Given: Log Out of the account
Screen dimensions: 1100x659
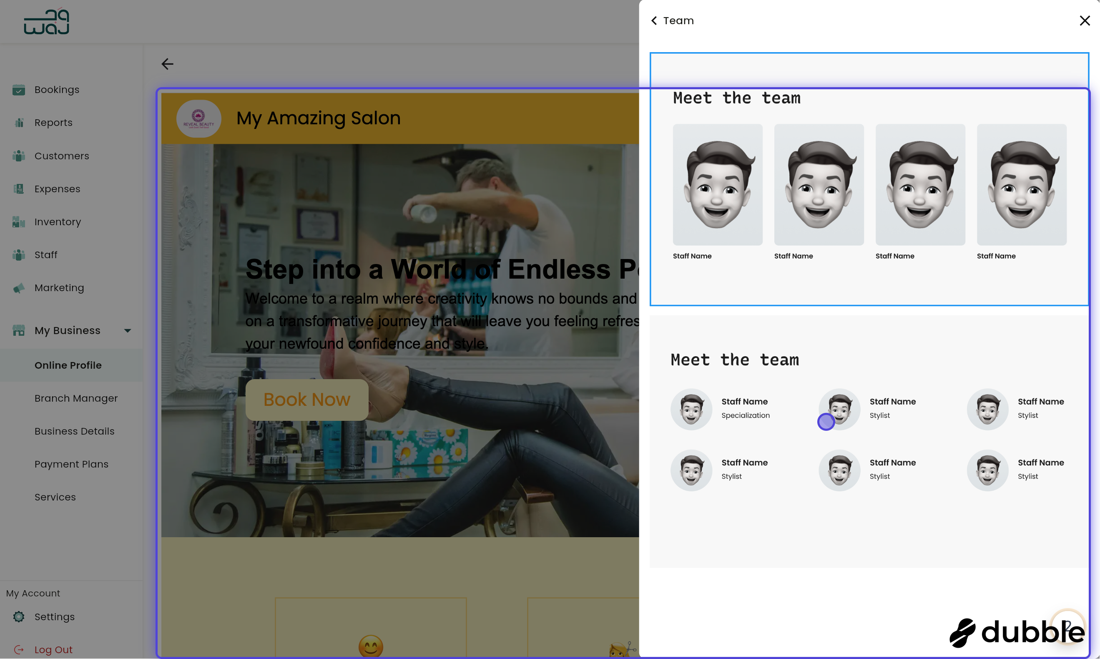Looking at the screenshot, I should pyautogui.click(x=53, y=649).
